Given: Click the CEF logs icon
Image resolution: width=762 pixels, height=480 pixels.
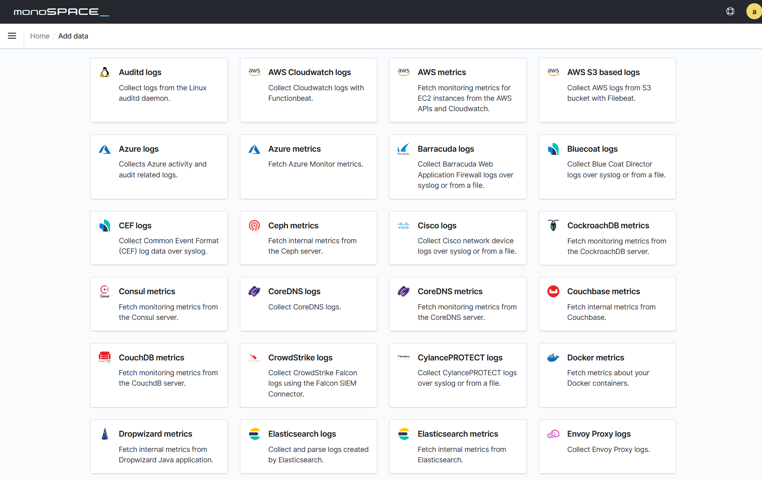Looking at the screenshot, I should 105,226.
